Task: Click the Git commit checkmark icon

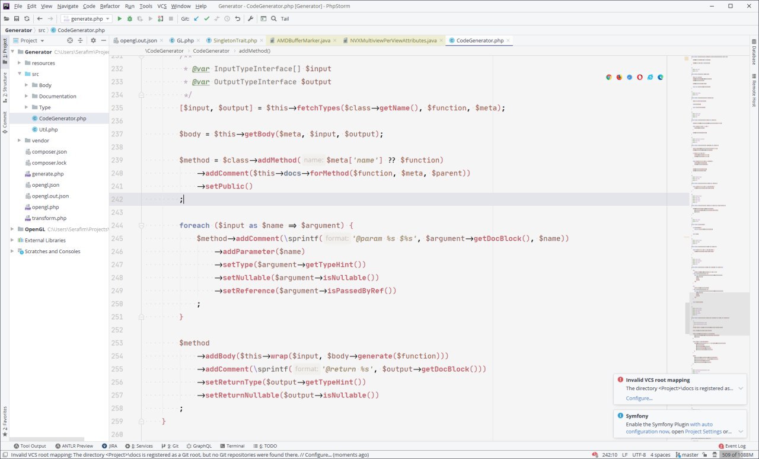Action: (207, 18)
